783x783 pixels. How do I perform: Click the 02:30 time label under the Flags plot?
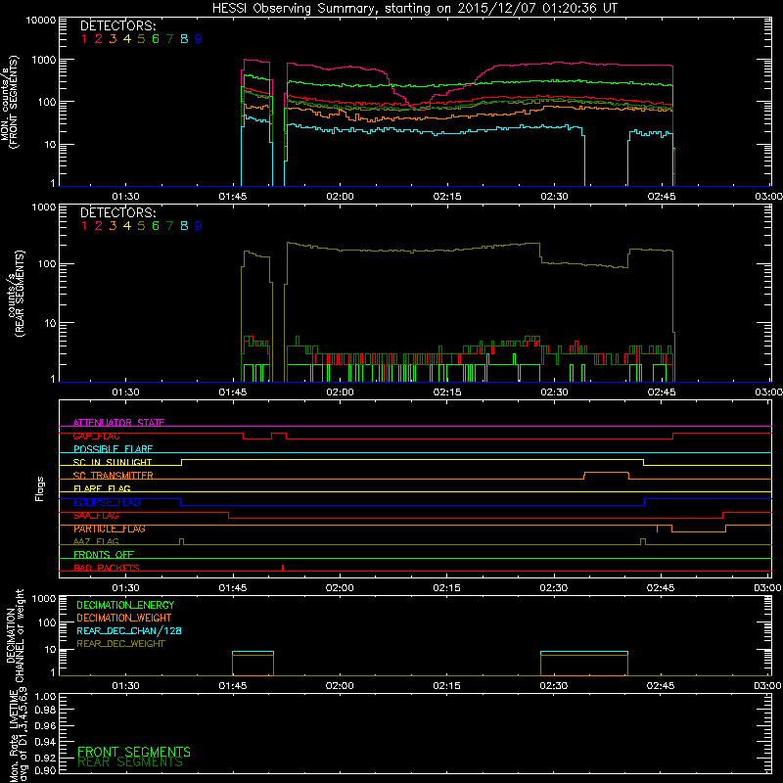(x=554, y=588)
